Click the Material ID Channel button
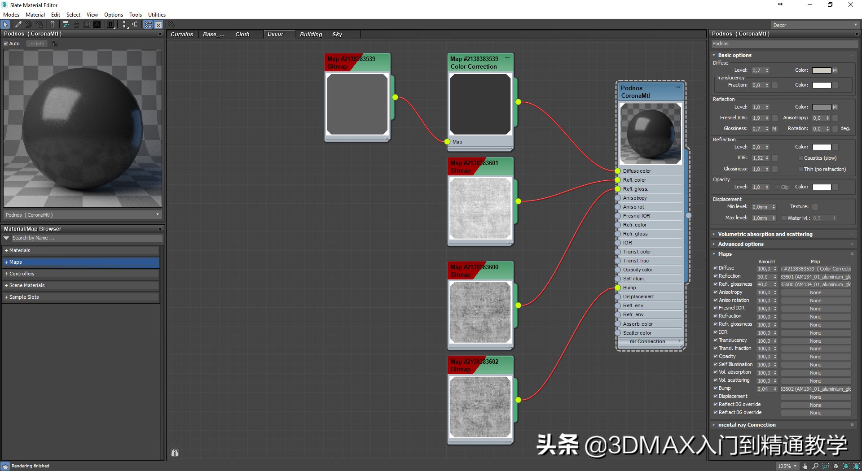The height and width of the screenshot is (471, 862). pyautogui.click(x=110, y=24)
